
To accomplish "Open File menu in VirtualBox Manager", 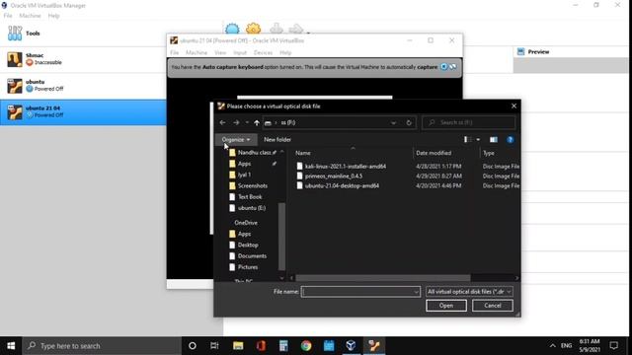I will (8, 16).
